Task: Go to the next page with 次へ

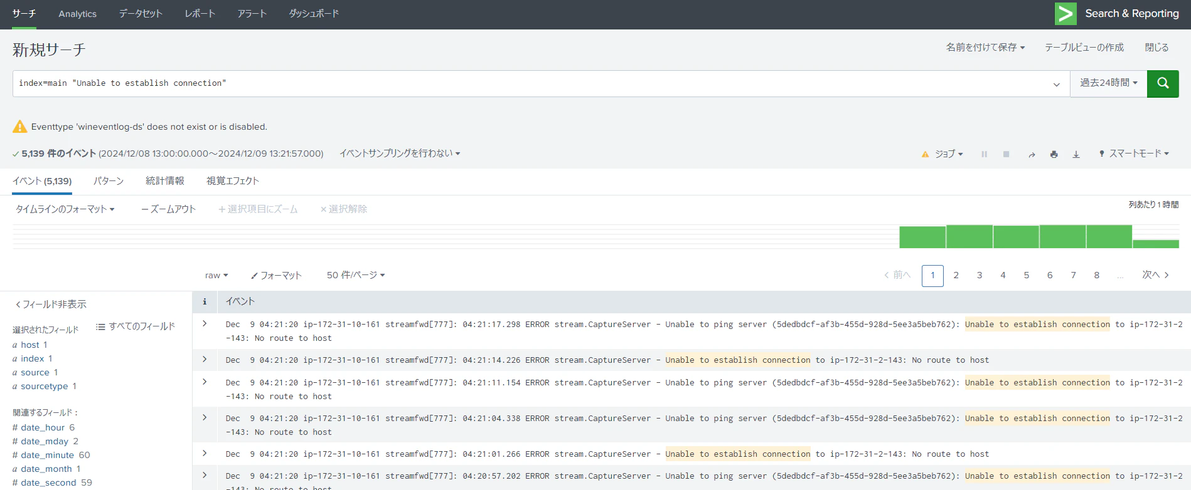Action: pos(1155,275)
